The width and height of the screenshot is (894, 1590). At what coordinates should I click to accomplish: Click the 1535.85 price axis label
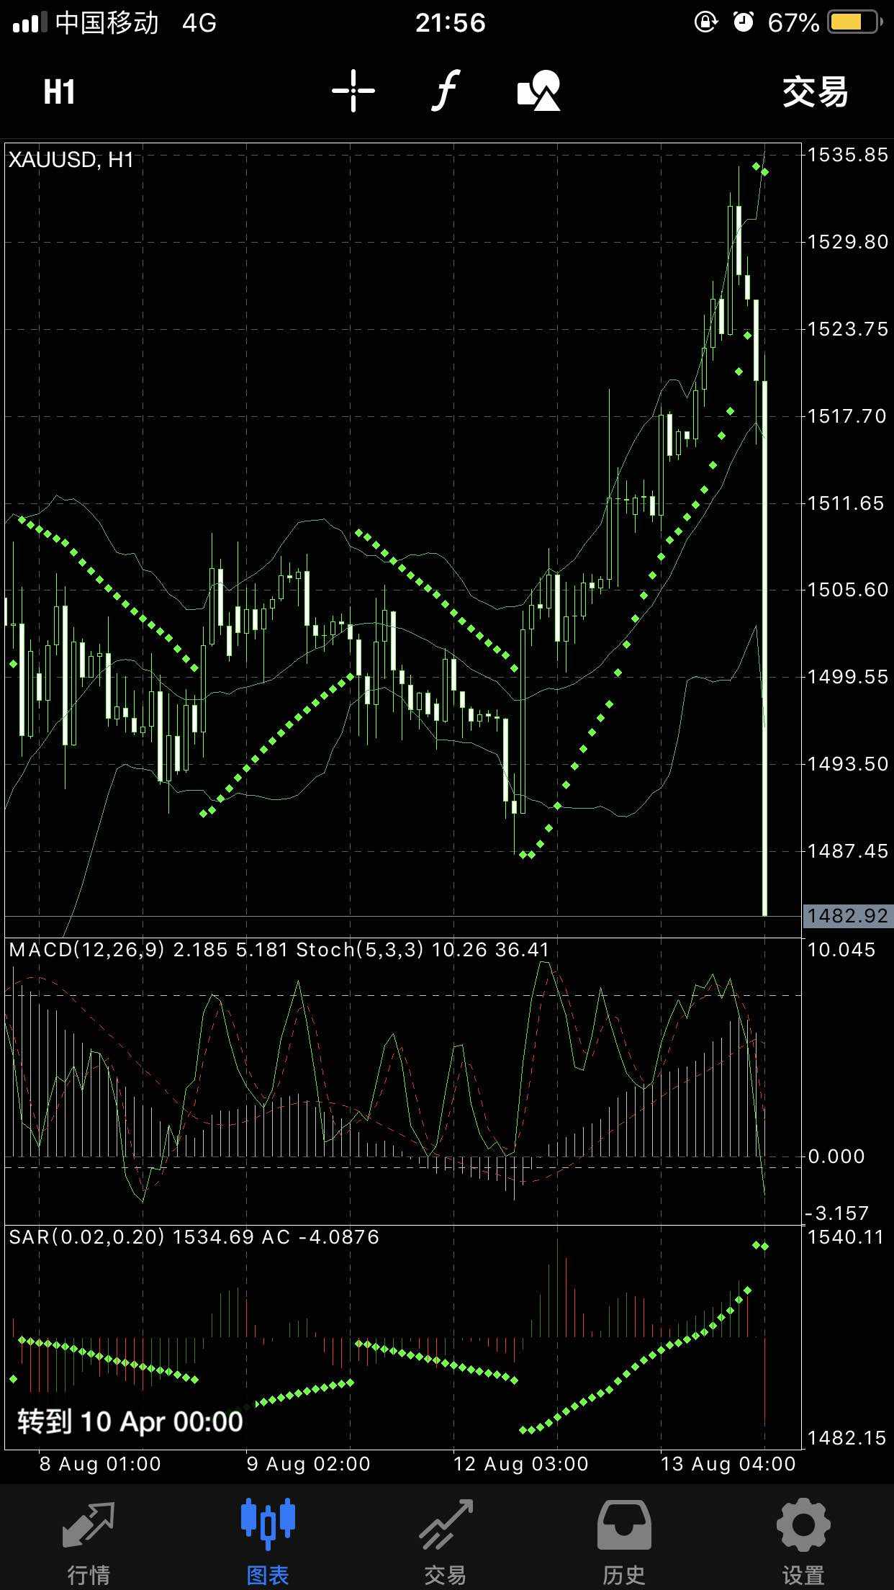pos(848,155)
